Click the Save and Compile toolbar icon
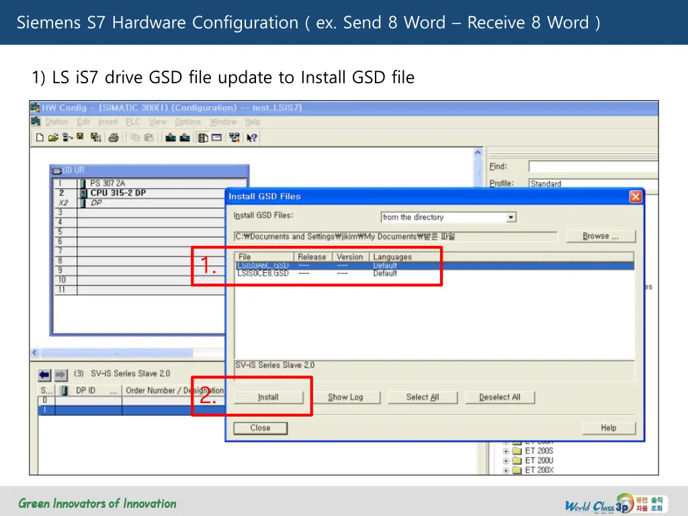688x516 pixels. [95, 138]
